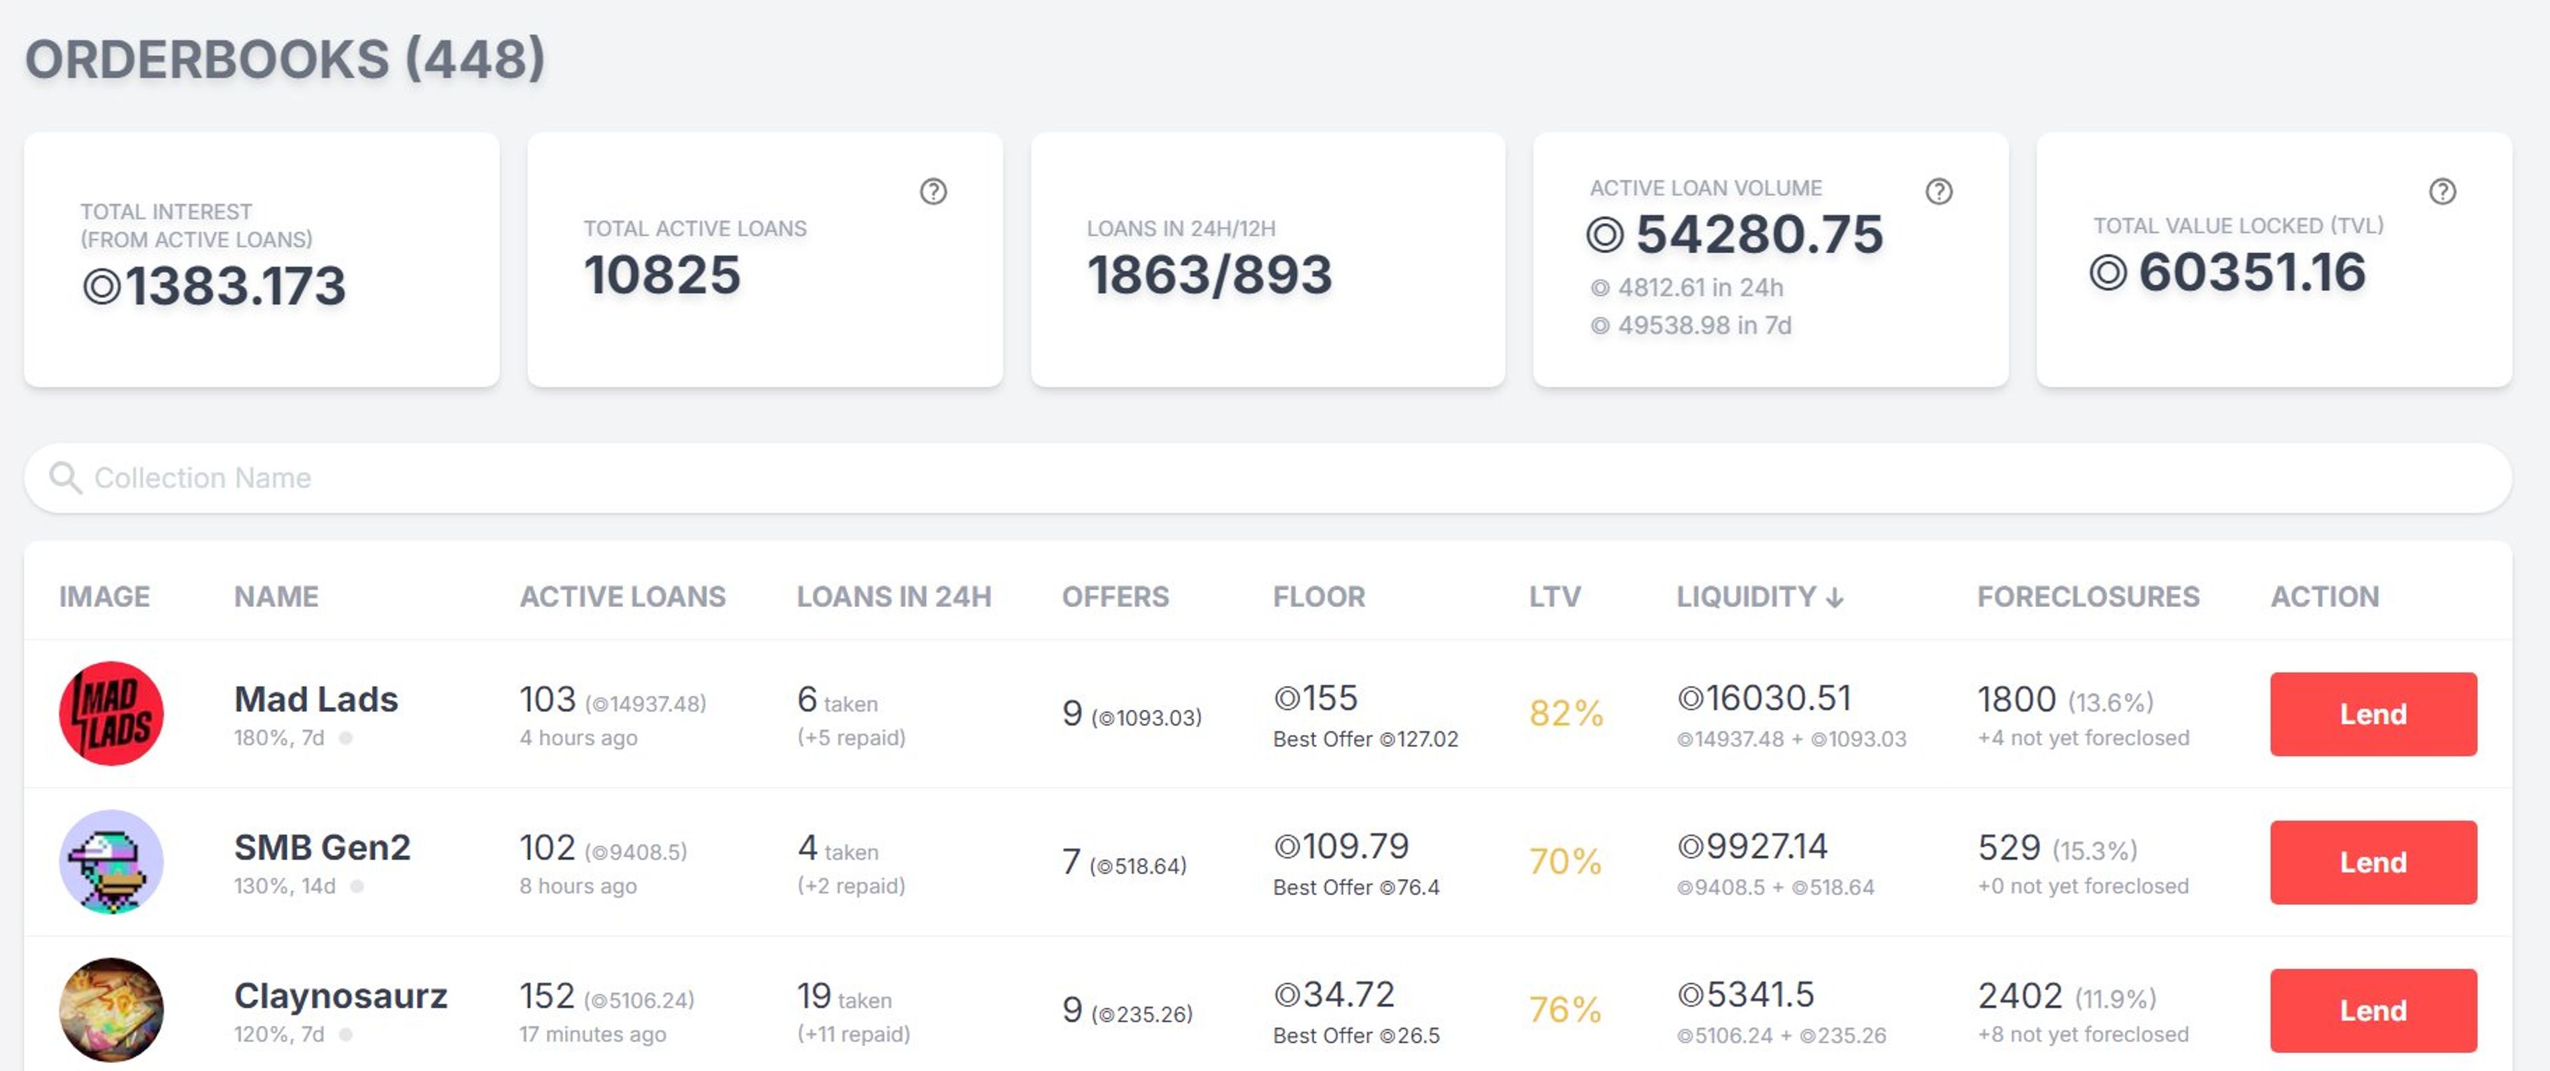
Task: Click the Liquidity sort arrow icon
Action: [1834, 598]
